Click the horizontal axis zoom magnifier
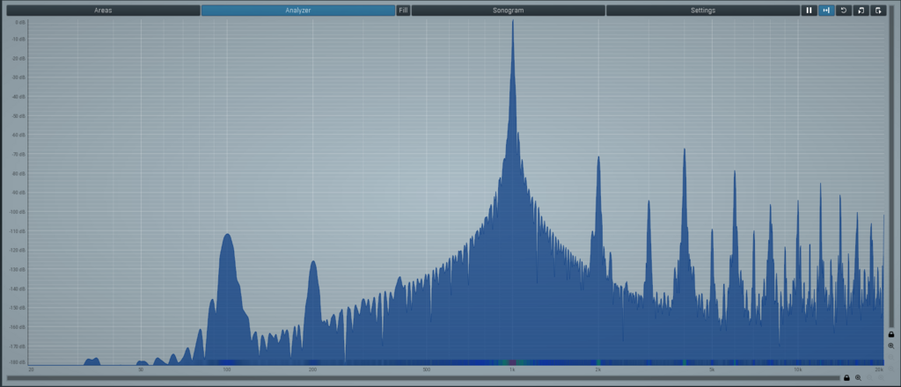This screenshot has height=387, width=901. [x=858, y=378]
